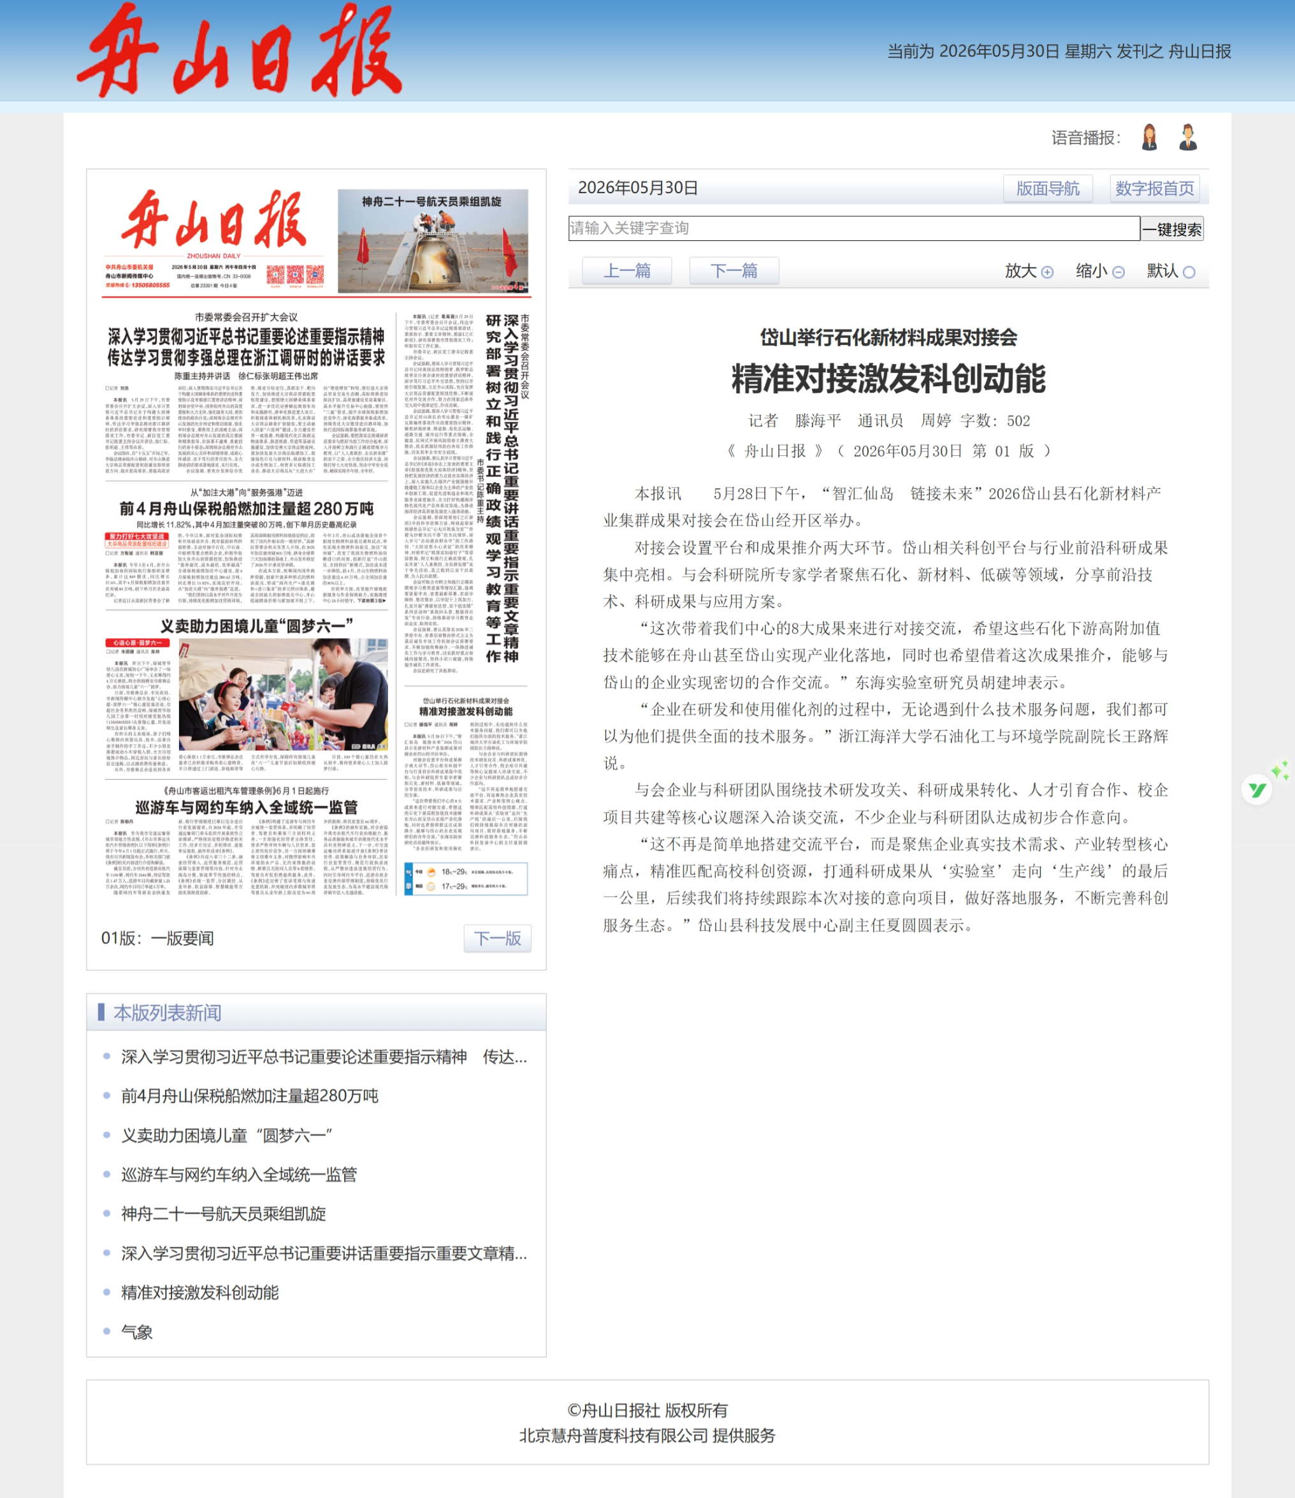Click the charity sale photo on page thumbnail
The width and height of the screenshot is (1295, 1498).
click(282, 695)
